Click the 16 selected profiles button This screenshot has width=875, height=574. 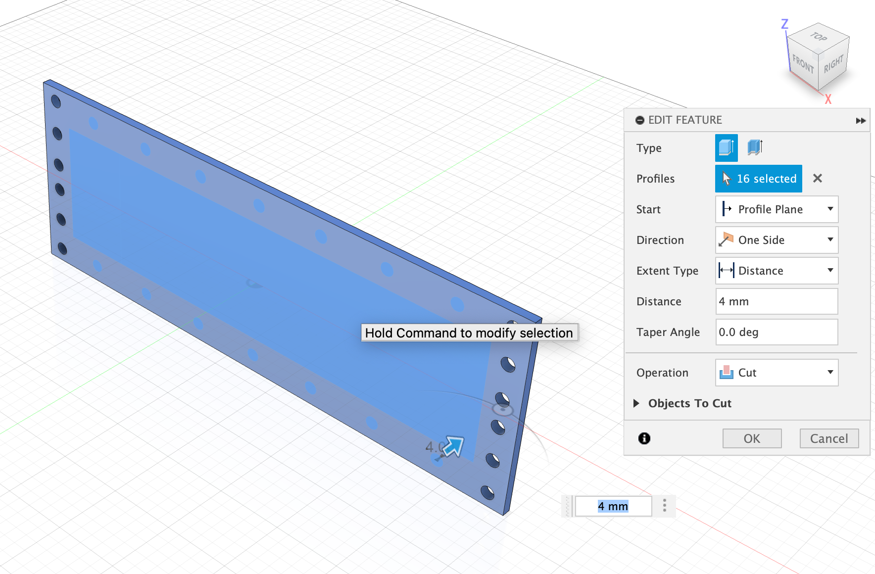758,179
